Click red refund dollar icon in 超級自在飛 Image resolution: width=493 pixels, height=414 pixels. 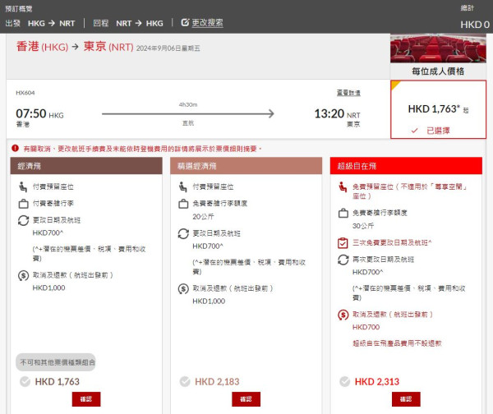343,315
